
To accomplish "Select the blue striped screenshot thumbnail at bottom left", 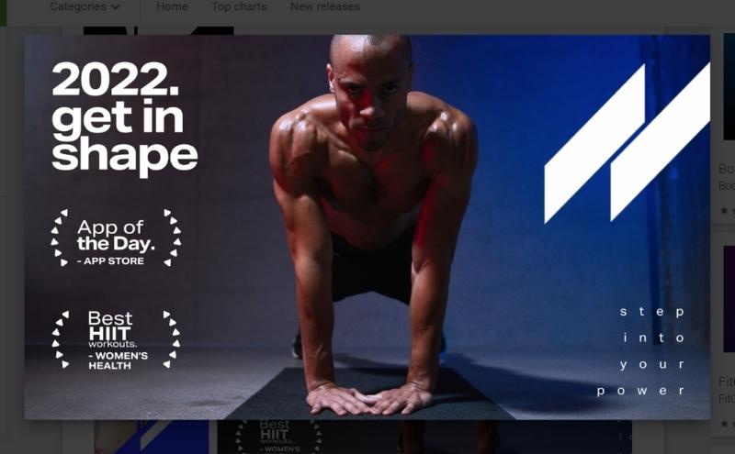I will coord(152,437).
